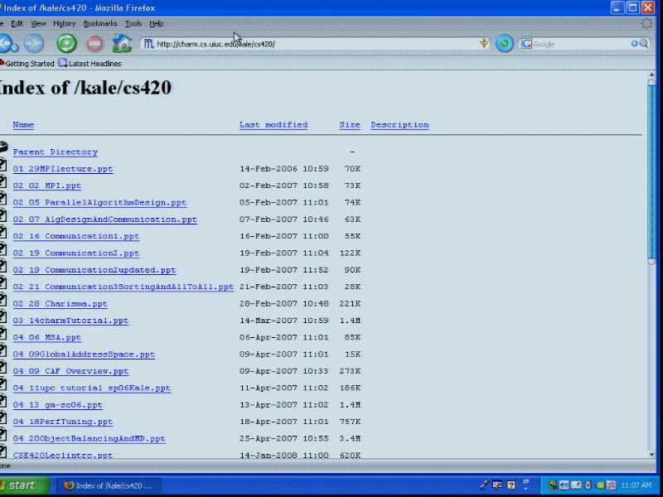Open the Bookmarks menu
This screenshot has height=497, width=663.
(x=100, y=24)
